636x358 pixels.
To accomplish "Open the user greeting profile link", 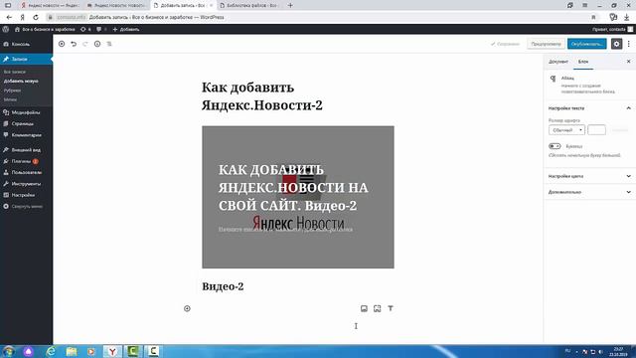I will 612,29.
